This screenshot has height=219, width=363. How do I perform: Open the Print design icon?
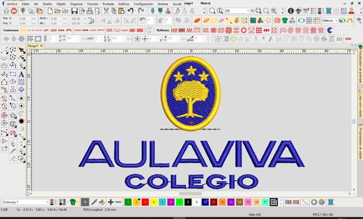pyautogui.click(x=90, y=11)
